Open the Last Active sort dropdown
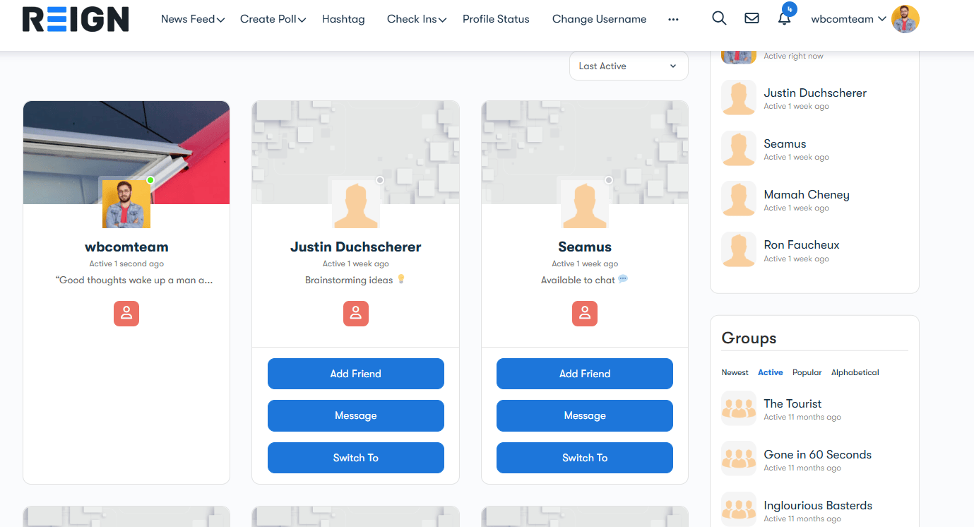 (629, 66)
